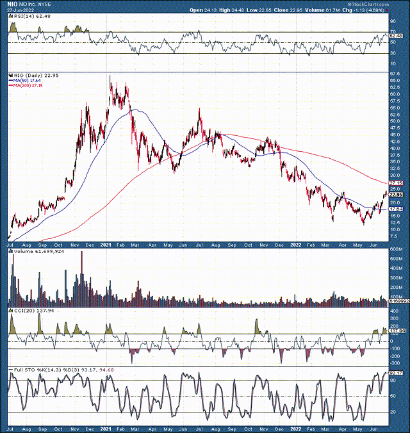
Task: Click the 137.94 CCI value tag
Action: pyautogui.click(x=397, y=331)
